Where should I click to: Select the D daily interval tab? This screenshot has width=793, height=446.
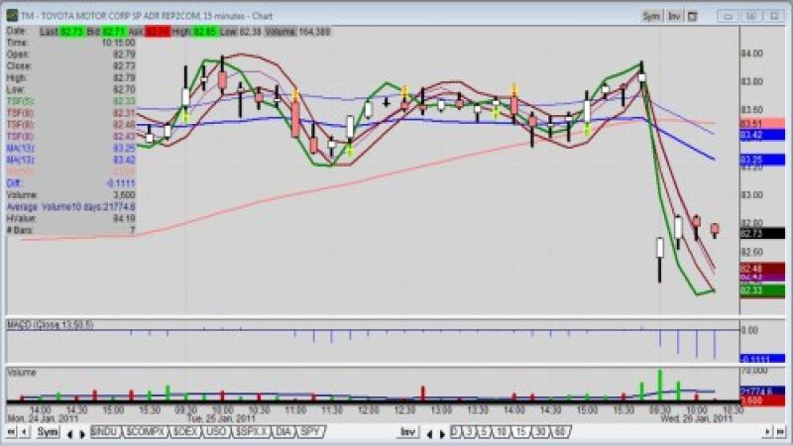tap(455, 433)
